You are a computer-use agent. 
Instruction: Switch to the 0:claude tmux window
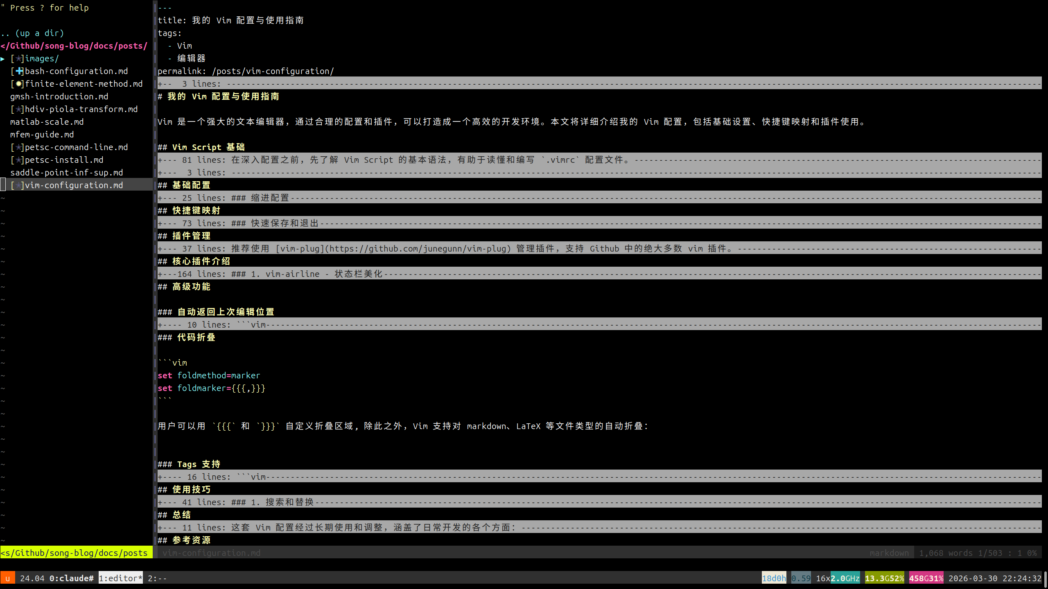tap(71, 578)
